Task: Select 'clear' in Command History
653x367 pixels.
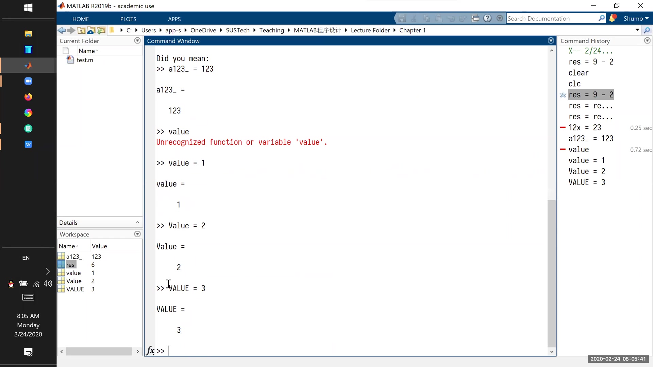Action: tap(578, 73)
